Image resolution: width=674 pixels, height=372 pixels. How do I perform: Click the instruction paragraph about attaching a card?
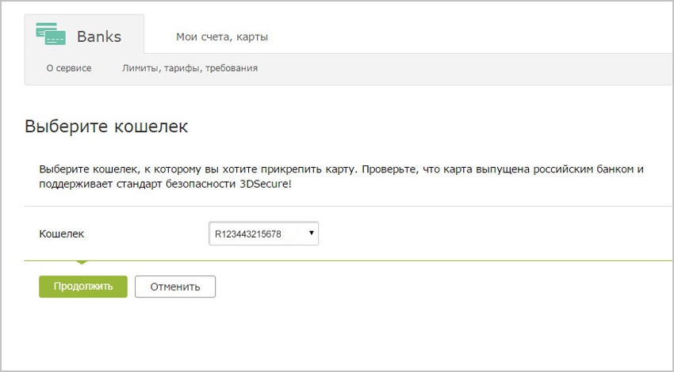[341, 177]
